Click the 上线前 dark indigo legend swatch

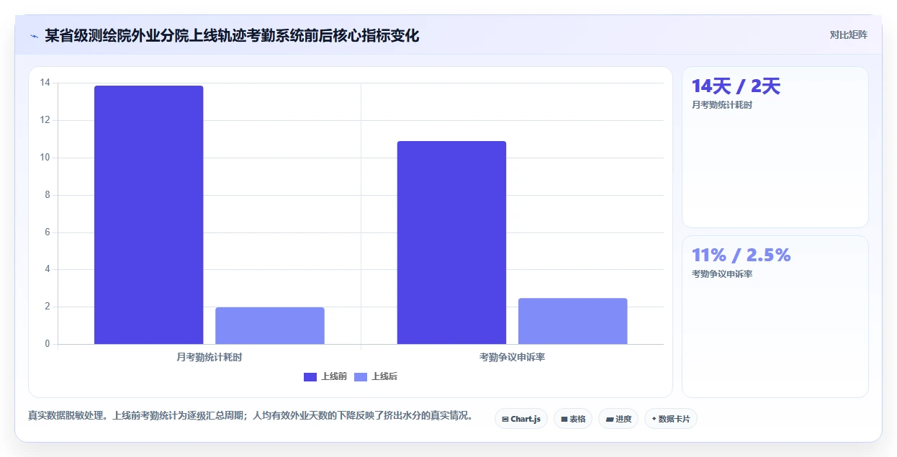[310, 376]
